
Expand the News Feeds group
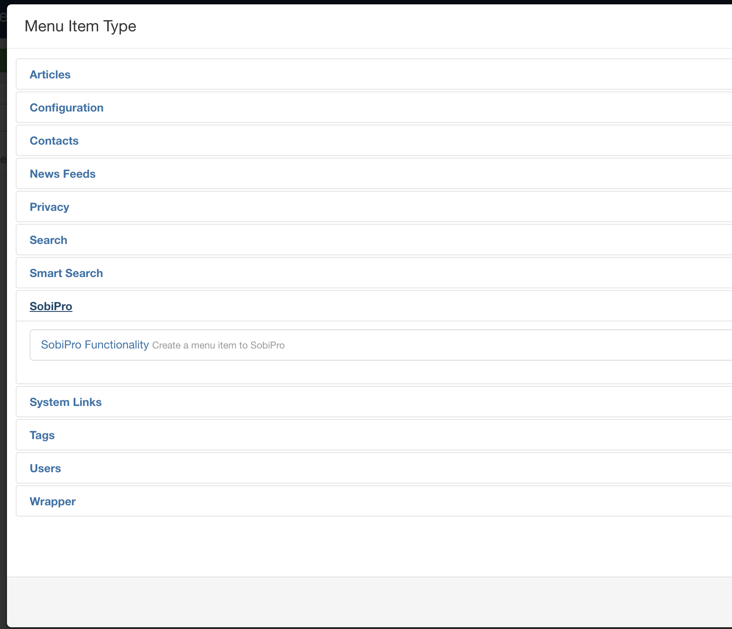63,174
